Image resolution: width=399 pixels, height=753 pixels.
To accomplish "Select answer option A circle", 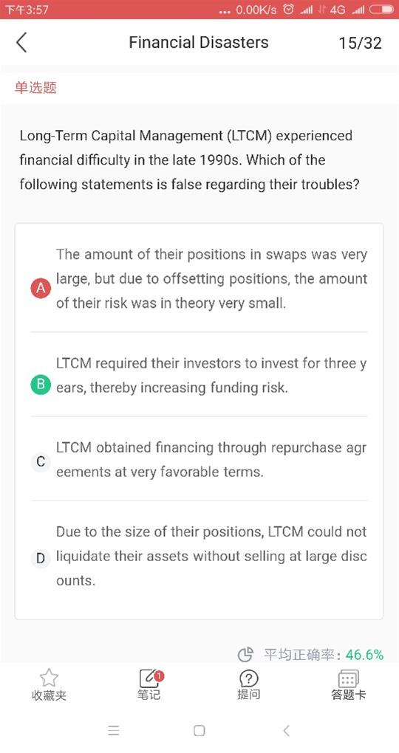I will [41, 288].
